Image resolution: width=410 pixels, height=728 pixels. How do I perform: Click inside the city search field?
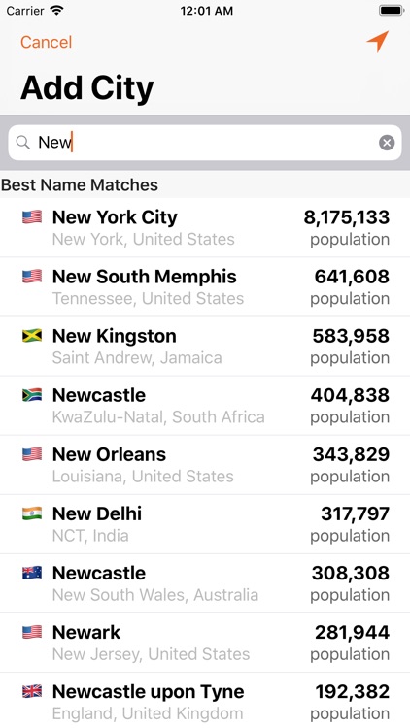coord(205,143)
